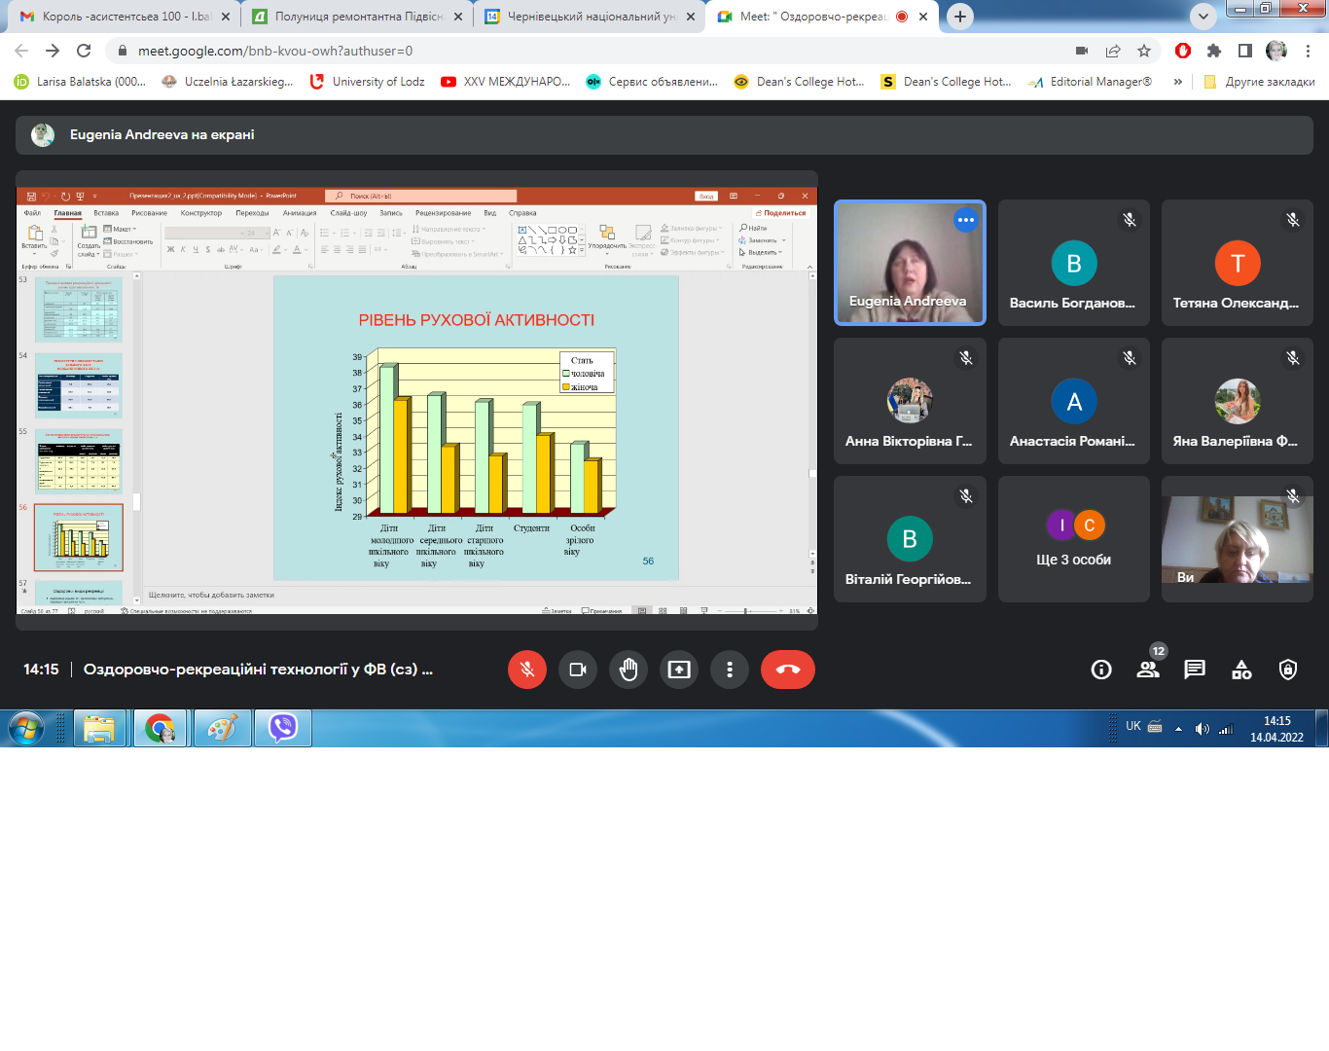Show the participants list icon

(x=1148, y=670)
